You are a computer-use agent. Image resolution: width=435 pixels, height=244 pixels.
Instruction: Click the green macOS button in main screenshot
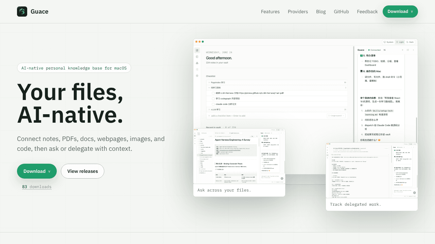(203, 42)
